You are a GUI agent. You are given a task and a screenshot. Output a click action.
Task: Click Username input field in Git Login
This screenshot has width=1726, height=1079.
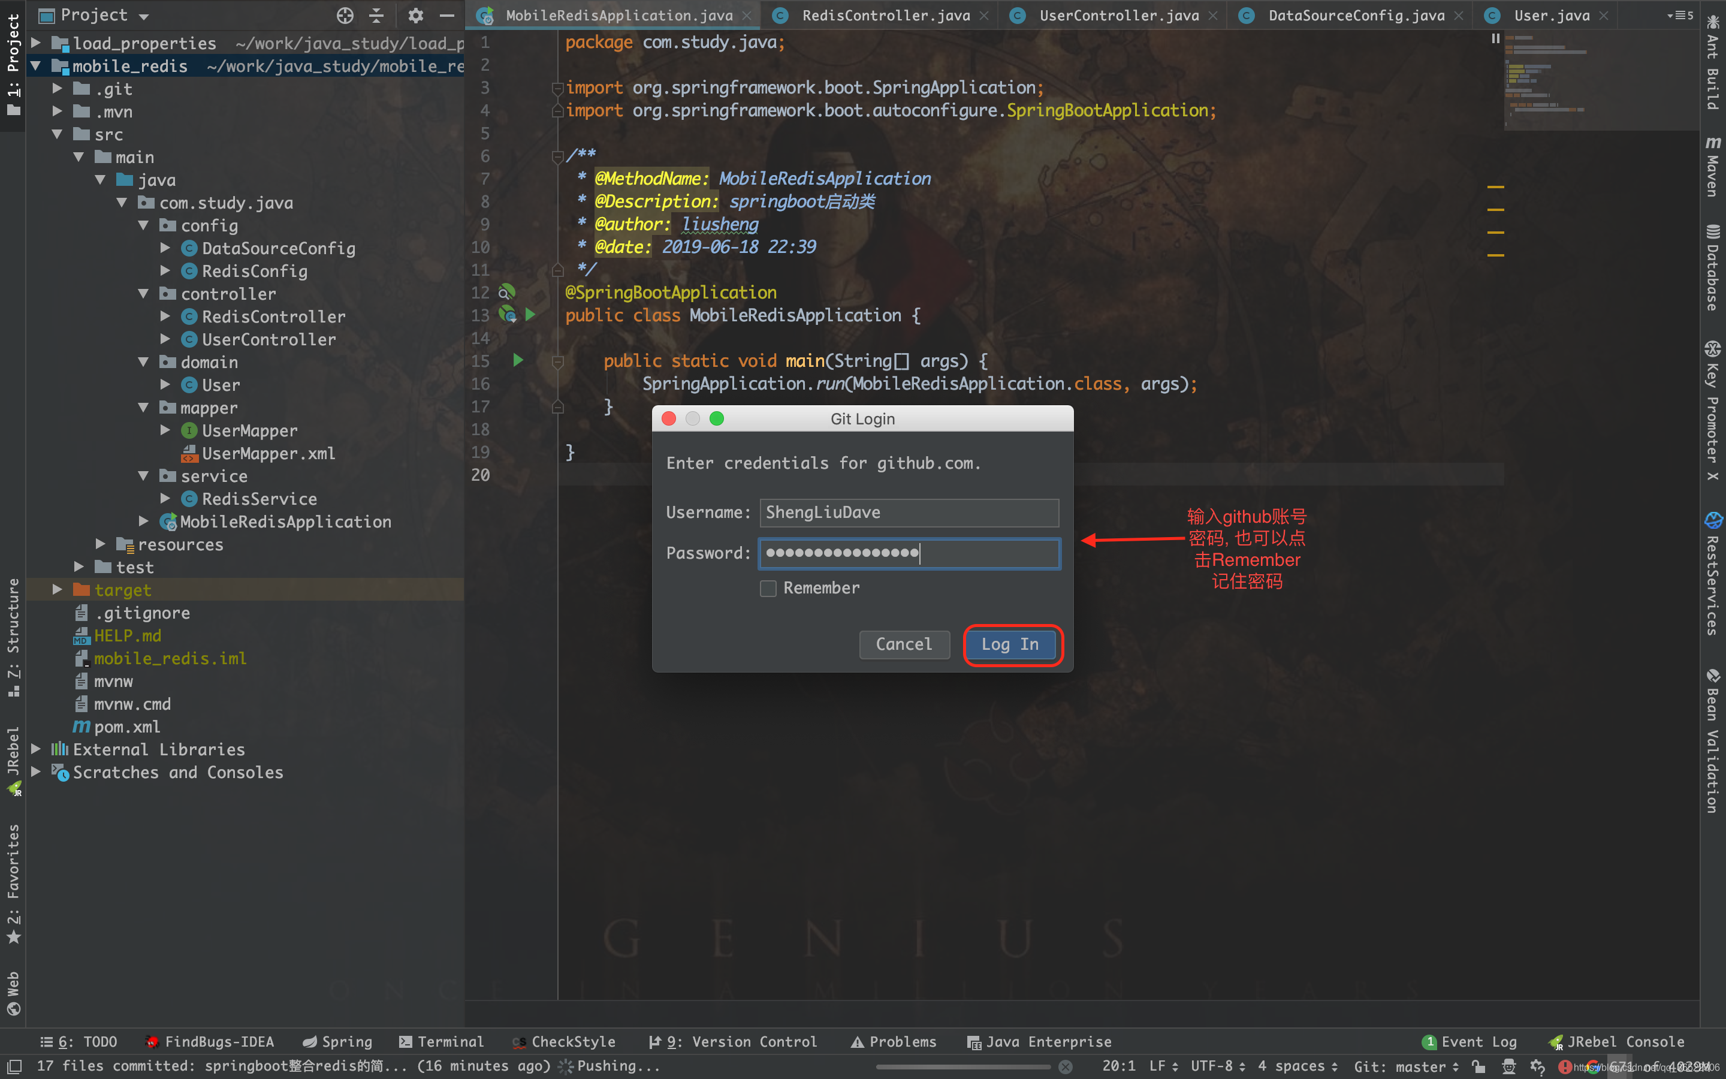909,510
